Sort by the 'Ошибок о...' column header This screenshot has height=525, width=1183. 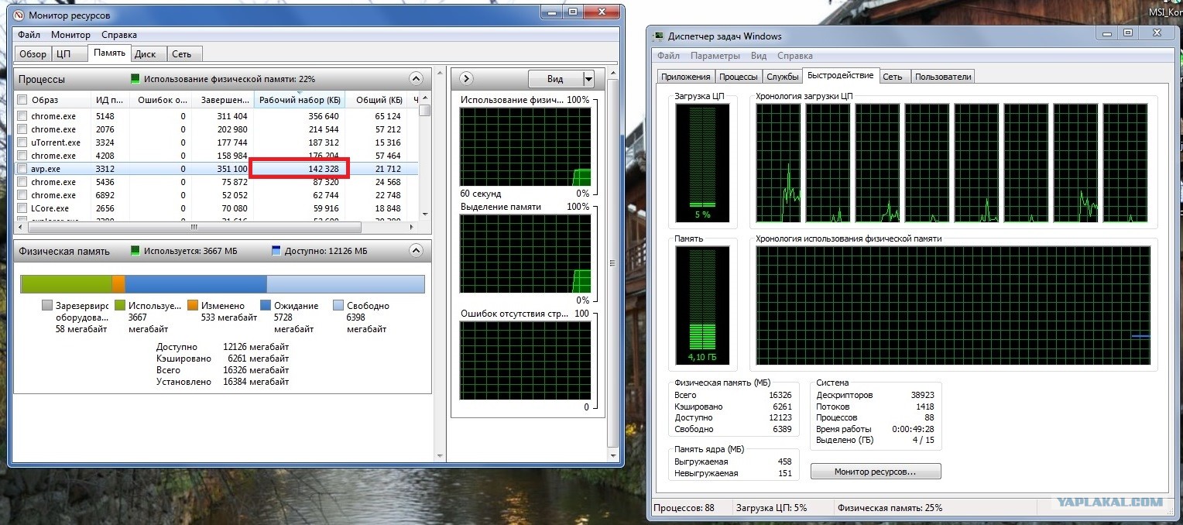162,100
